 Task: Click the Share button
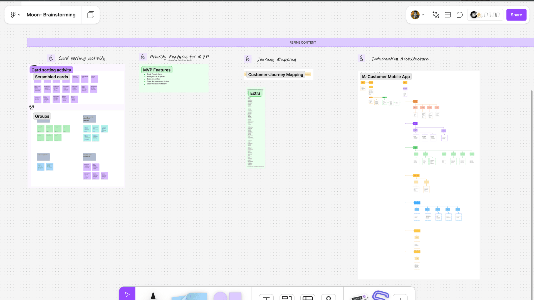coord(516,15)
